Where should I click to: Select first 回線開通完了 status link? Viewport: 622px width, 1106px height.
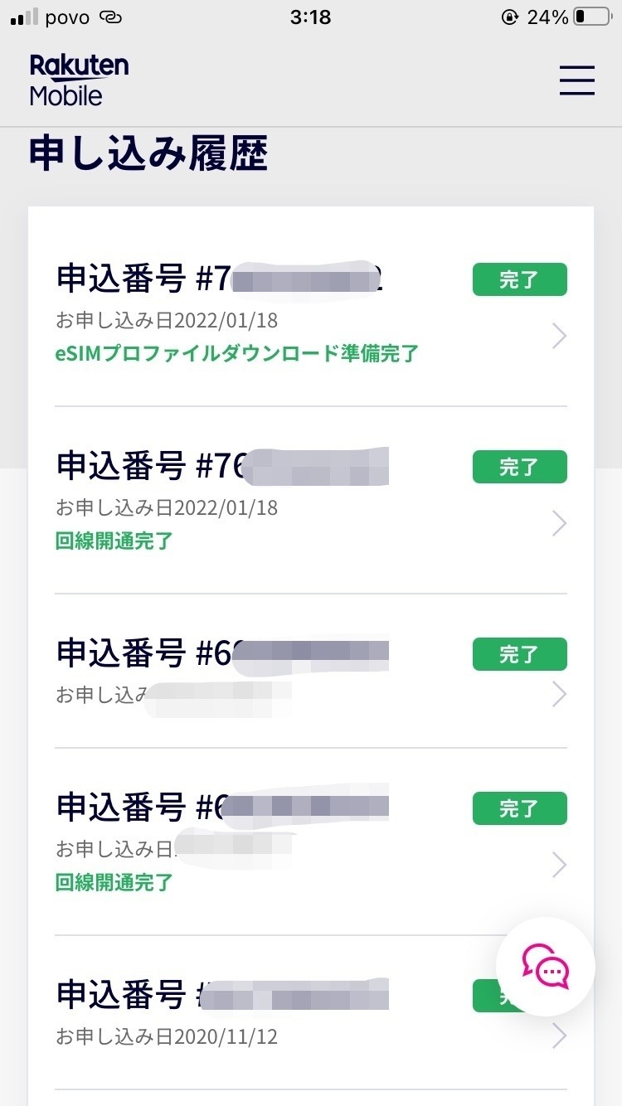[114, 541]
